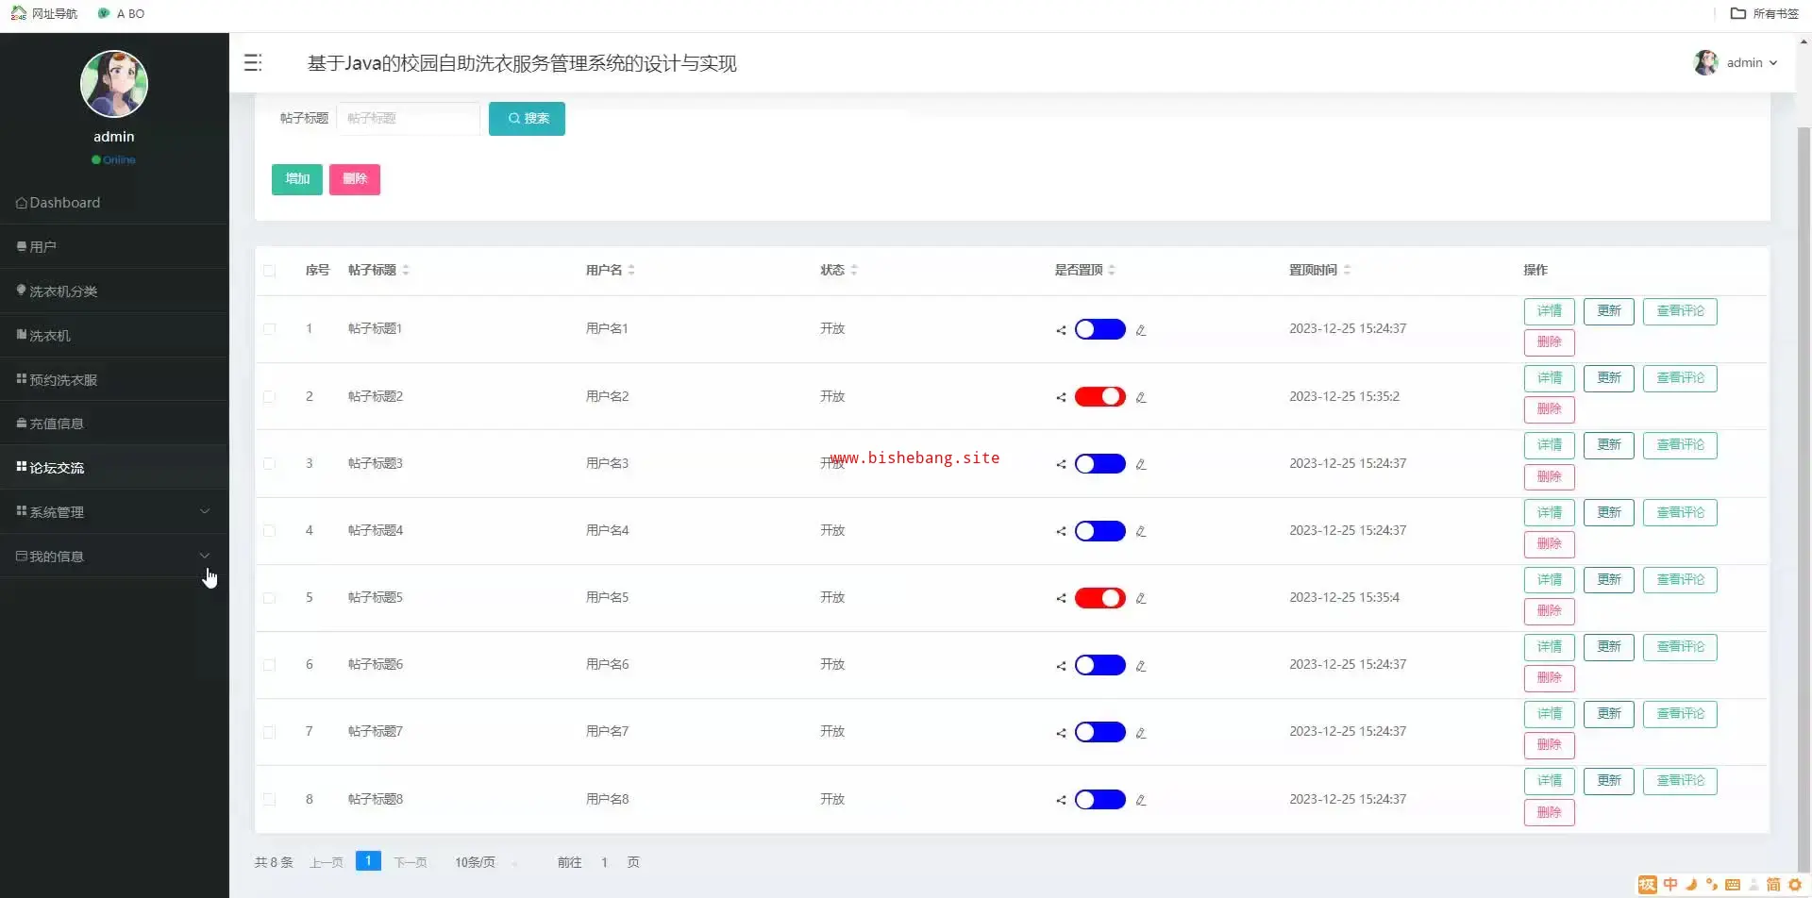This screenshot has height=898, width=1812.
Task: Sort the table by 状态 column arrows
Action: click(x=854, y=270)
